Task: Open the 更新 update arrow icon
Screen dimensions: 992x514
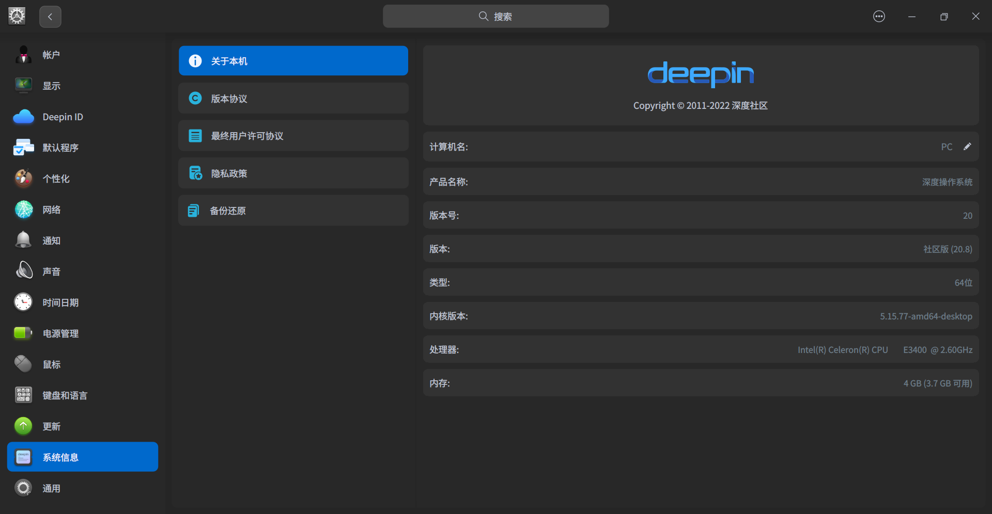Action: (x=23, y=426)
